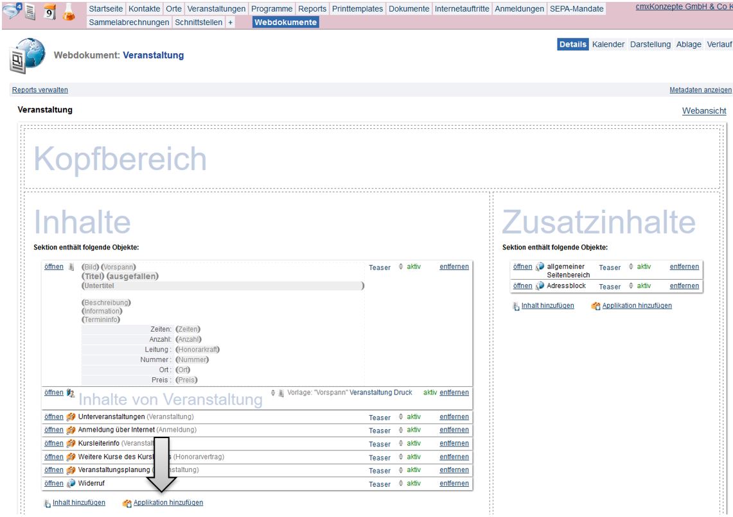Viewport: 733px width, 517px height.
Task: Toggle the aktiv status of Adressblock
Action: click(x=643, y=286)
